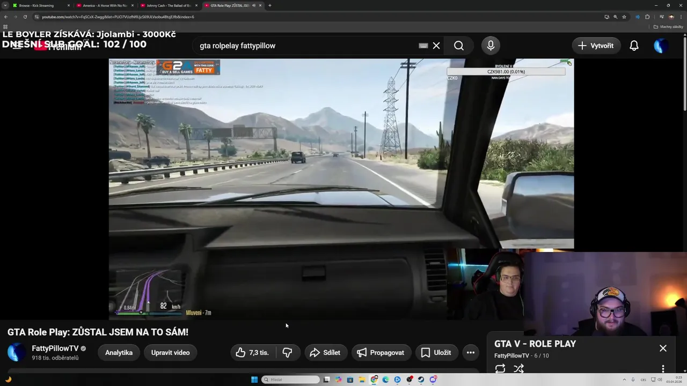This screenshot has width=687, height=386.
Task: Open FattyPillowTV channel avatar
Action: pos(16,352)
